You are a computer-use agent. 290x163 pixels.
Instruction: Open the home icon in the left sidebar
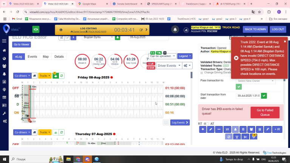tap(4, 51)
